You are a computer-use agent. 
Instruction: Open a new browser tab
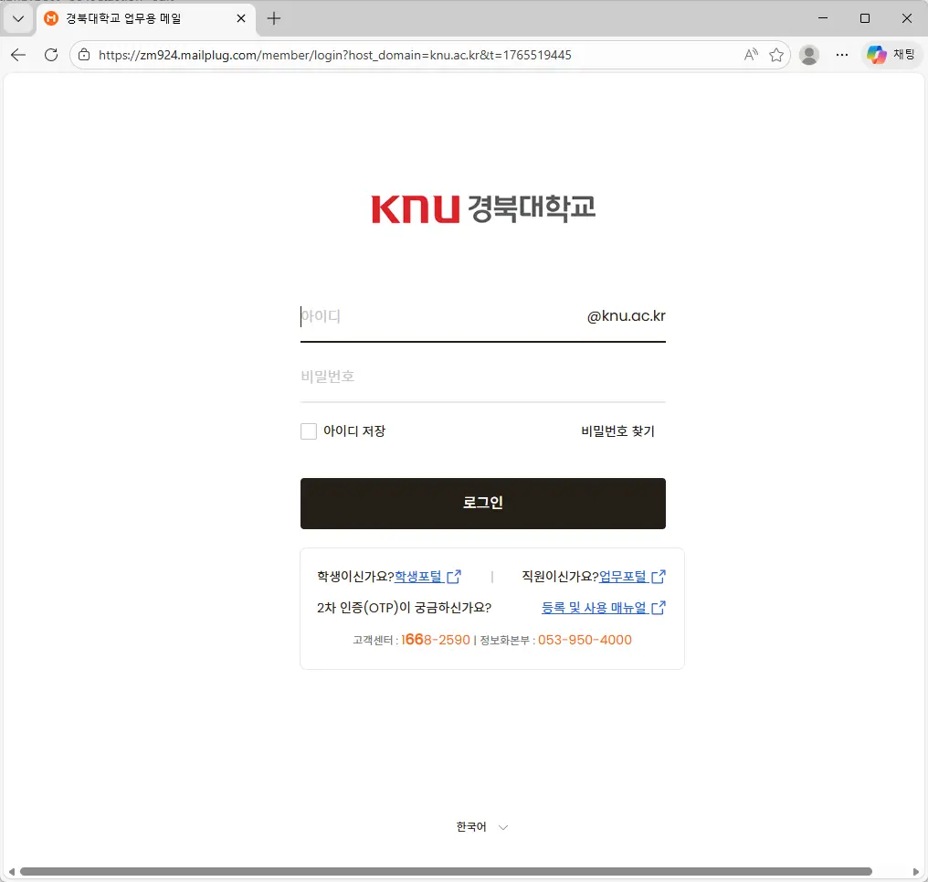tap(273, 18)
